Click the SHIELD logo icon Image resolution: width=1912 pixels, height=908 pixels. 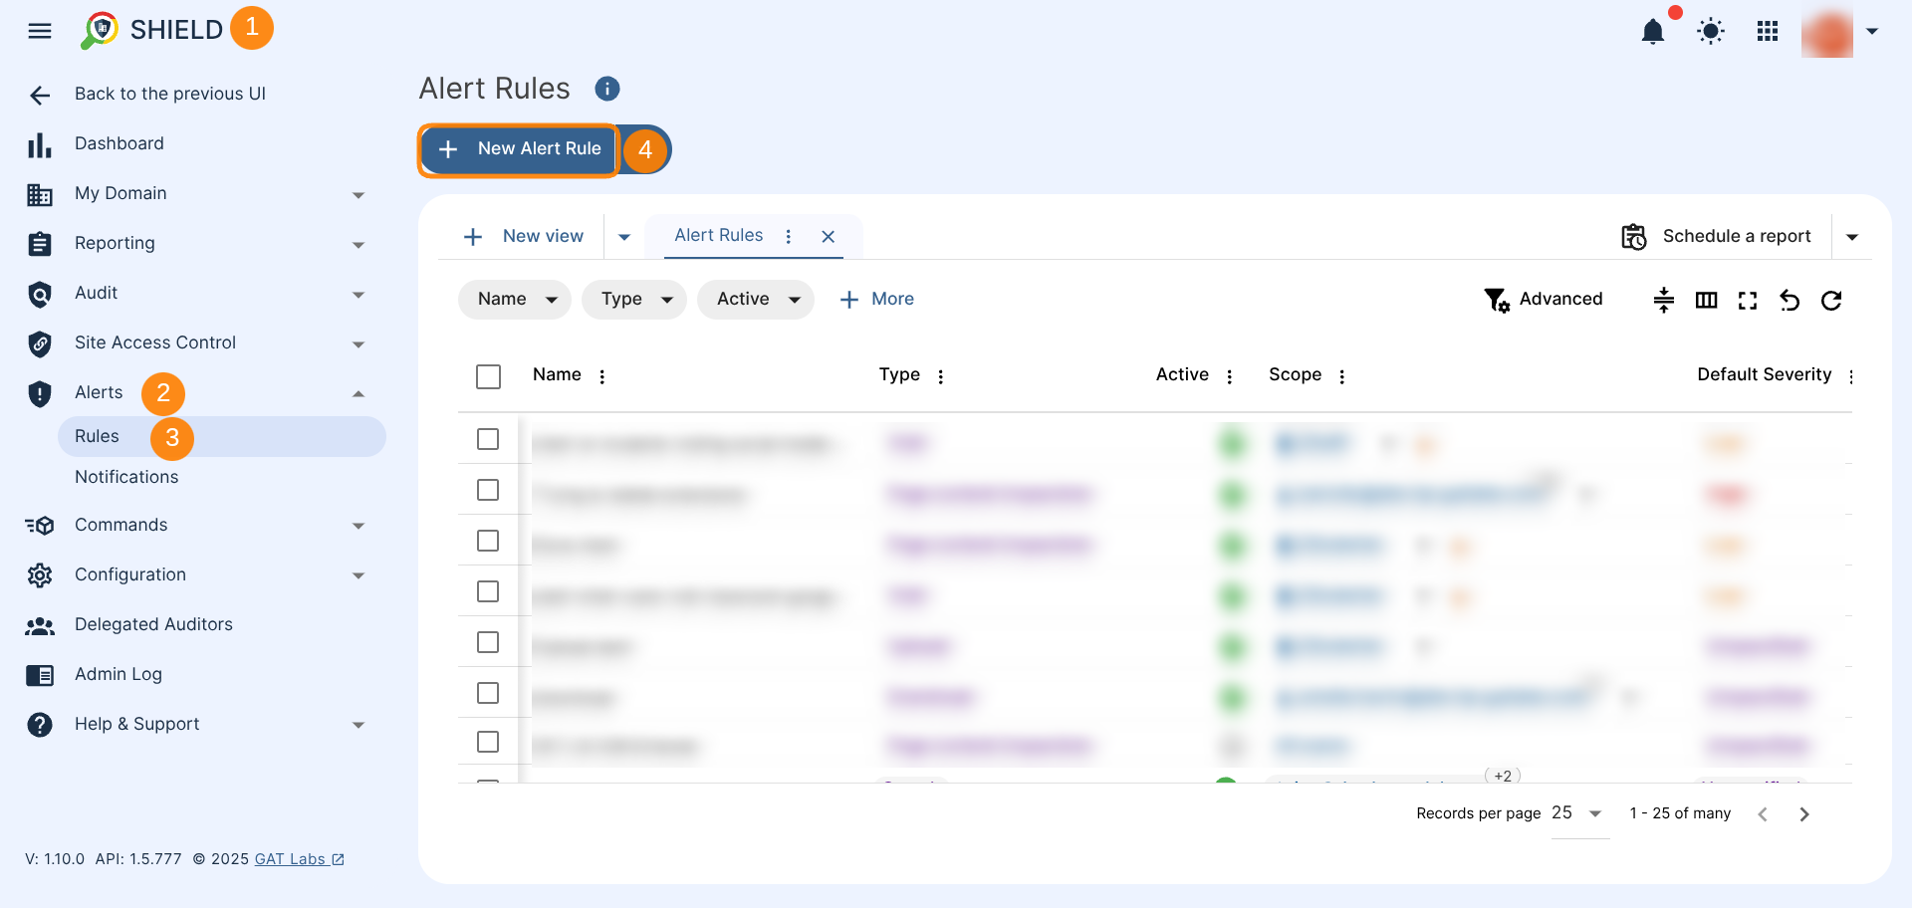pos(100,31)
